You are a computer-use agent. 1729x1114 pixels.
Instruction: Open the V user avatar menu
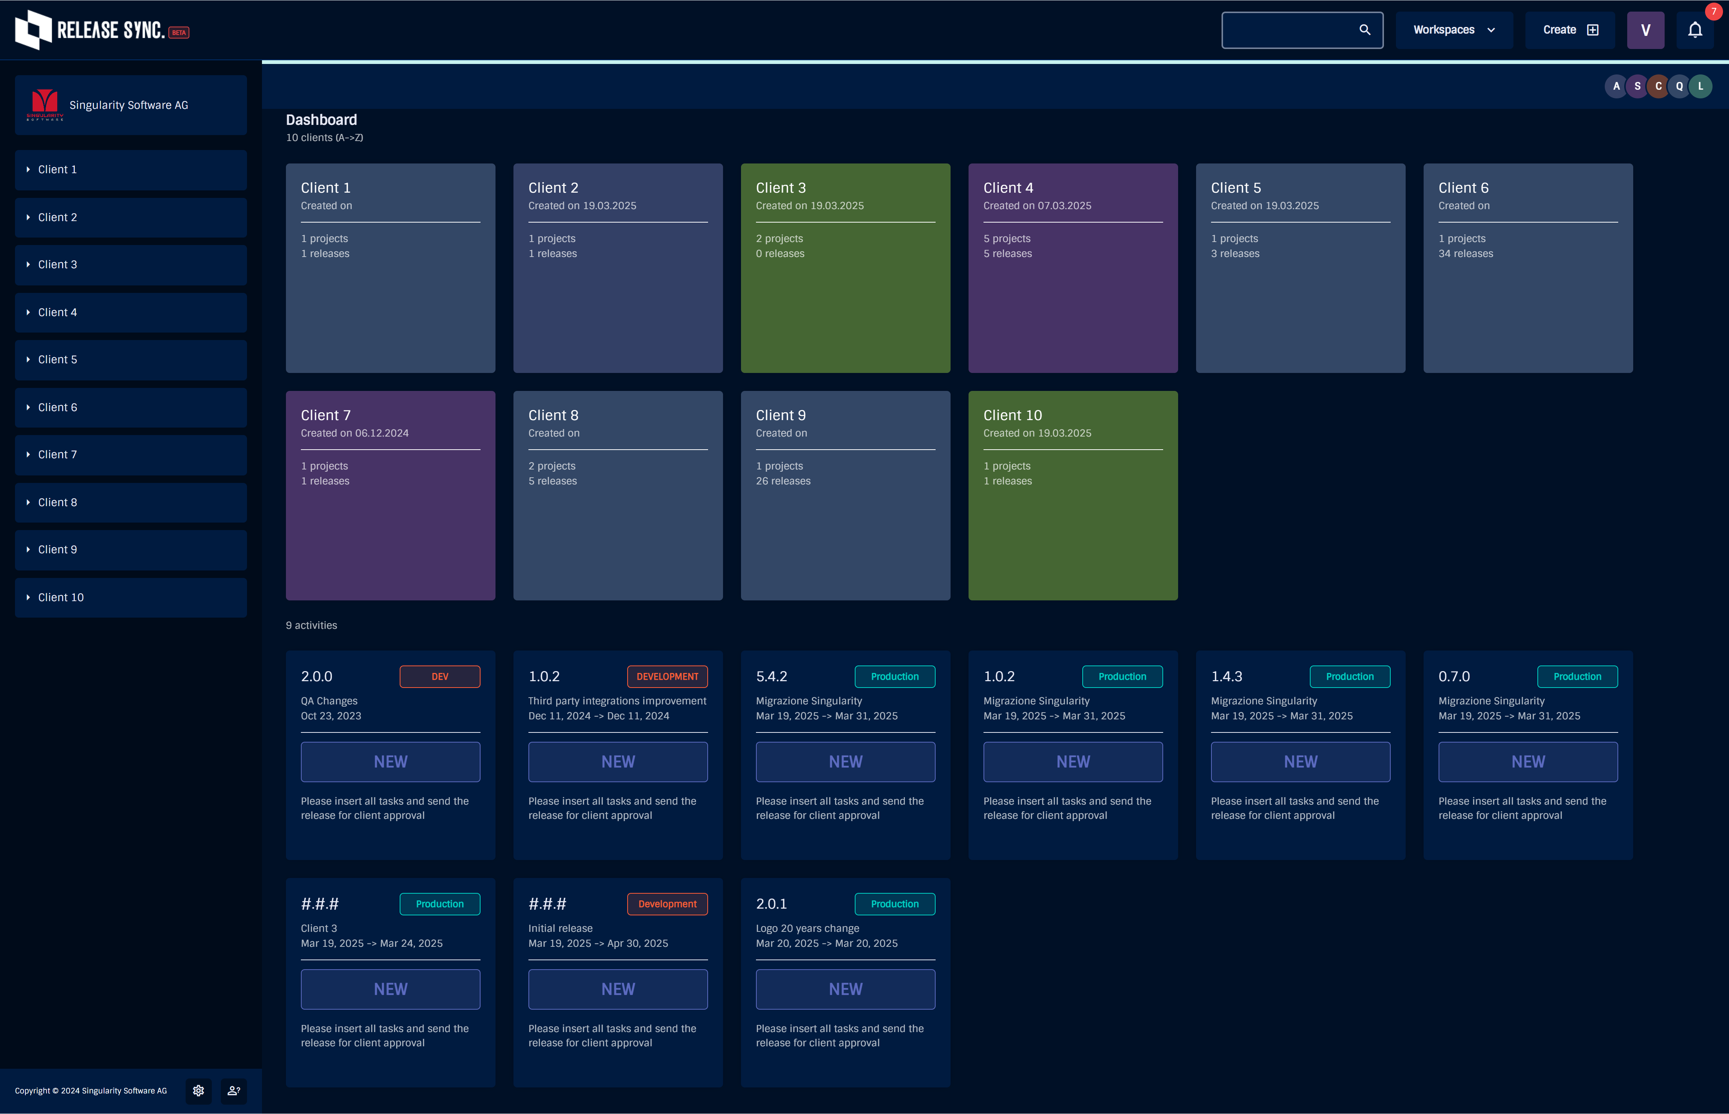tap(1645, 30)
